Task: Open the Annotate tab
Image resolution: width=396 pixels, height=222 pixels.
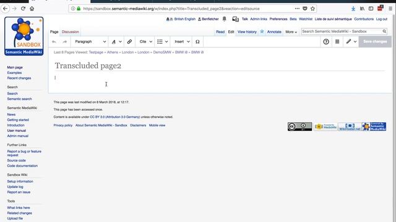Action: (274, 31)
